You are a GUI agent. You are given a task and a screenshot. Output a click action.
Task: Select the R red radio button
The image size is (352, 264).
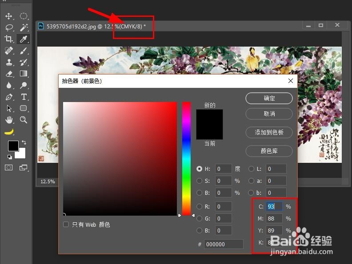click(x=199, y=206)
